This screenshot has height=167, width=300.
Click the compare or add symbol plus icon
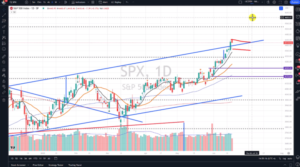tap(27, 2)
